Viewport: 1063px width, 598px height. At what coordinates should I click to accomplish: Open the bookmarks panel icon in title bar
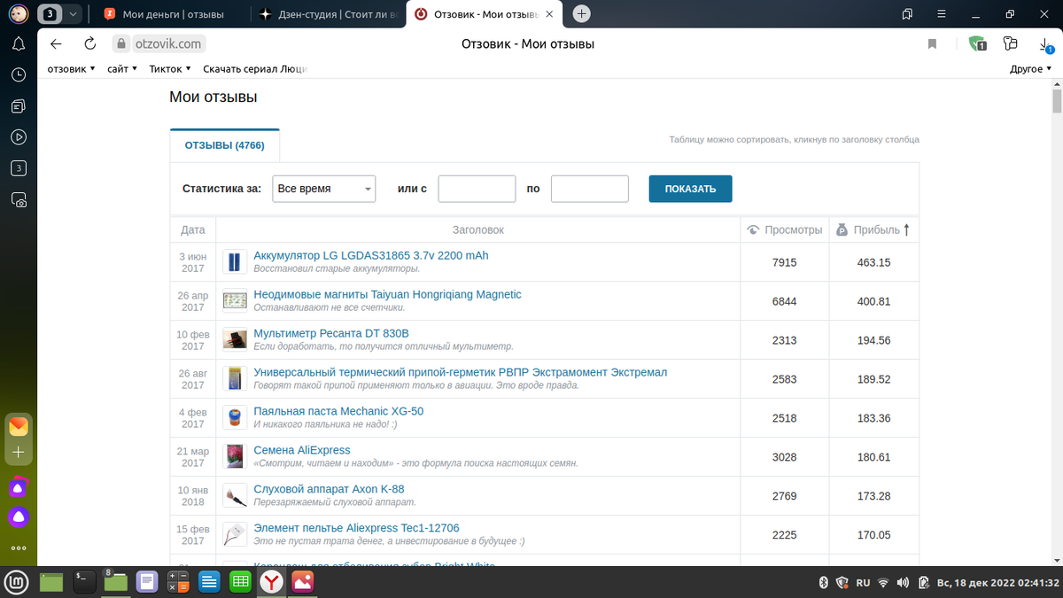[907, 14]
